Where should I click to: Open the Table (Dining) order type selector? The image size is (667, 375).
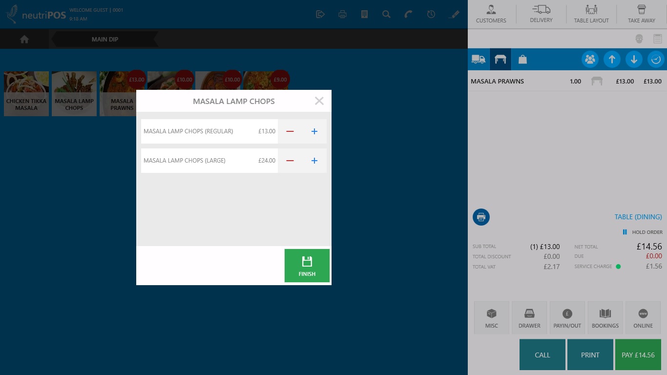(x=638, y=217)
